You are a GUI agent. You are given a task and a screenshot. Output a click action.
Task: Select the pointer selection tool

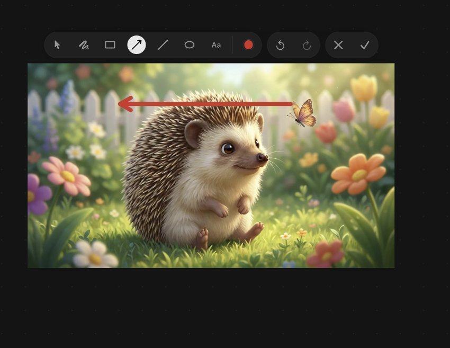pyautogui.click(x=57, y=45)
